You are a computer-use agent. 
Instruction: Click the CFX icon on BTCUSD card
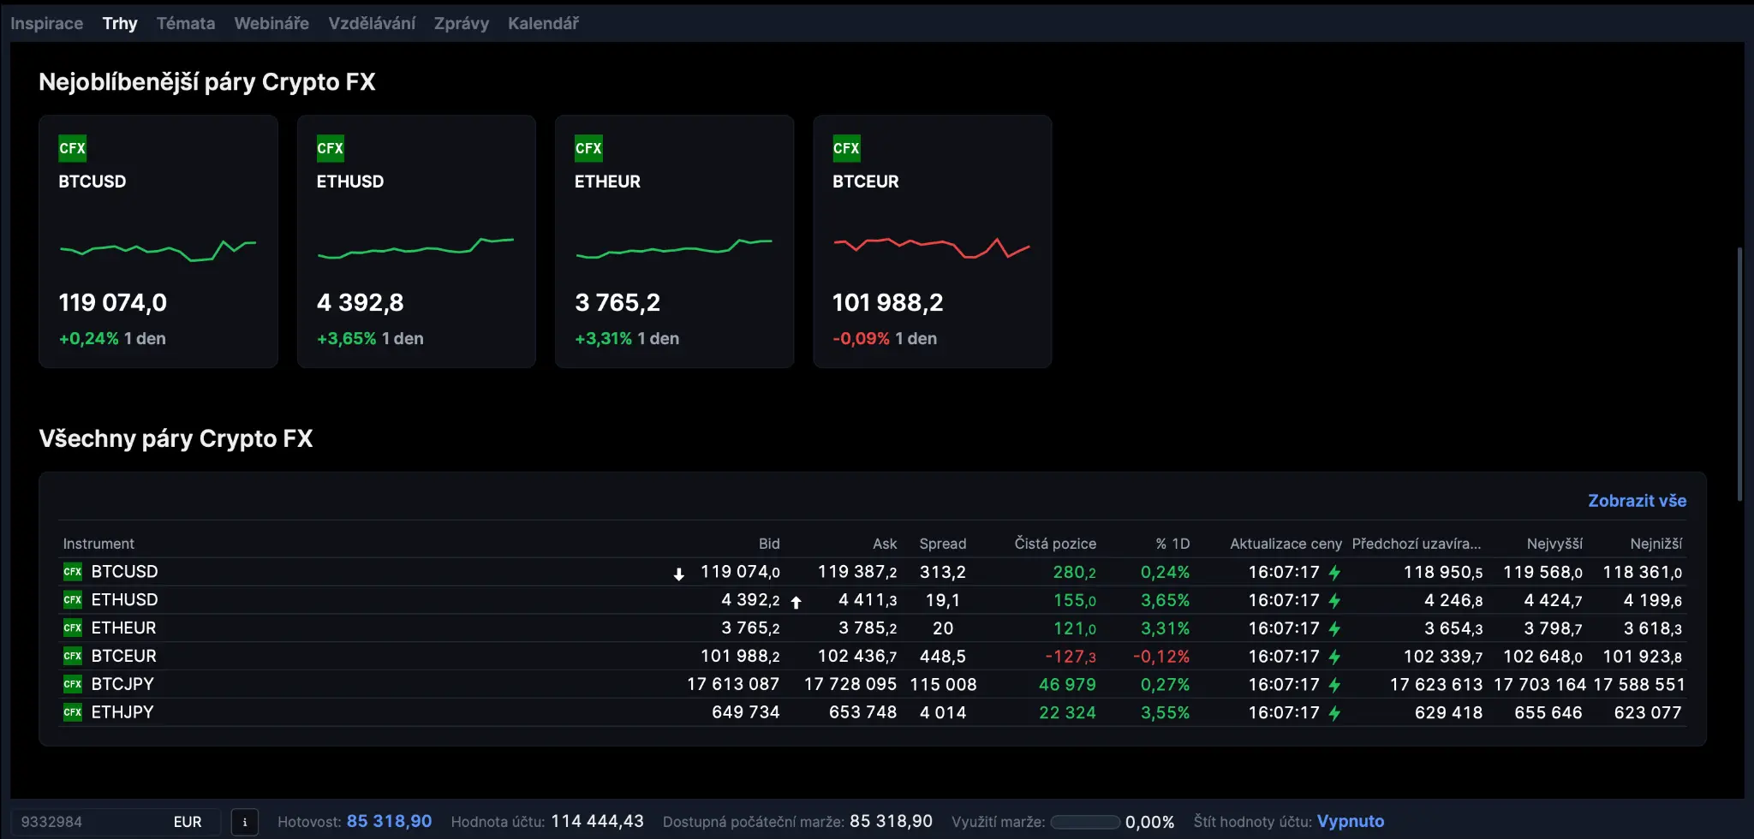point(72,148)
